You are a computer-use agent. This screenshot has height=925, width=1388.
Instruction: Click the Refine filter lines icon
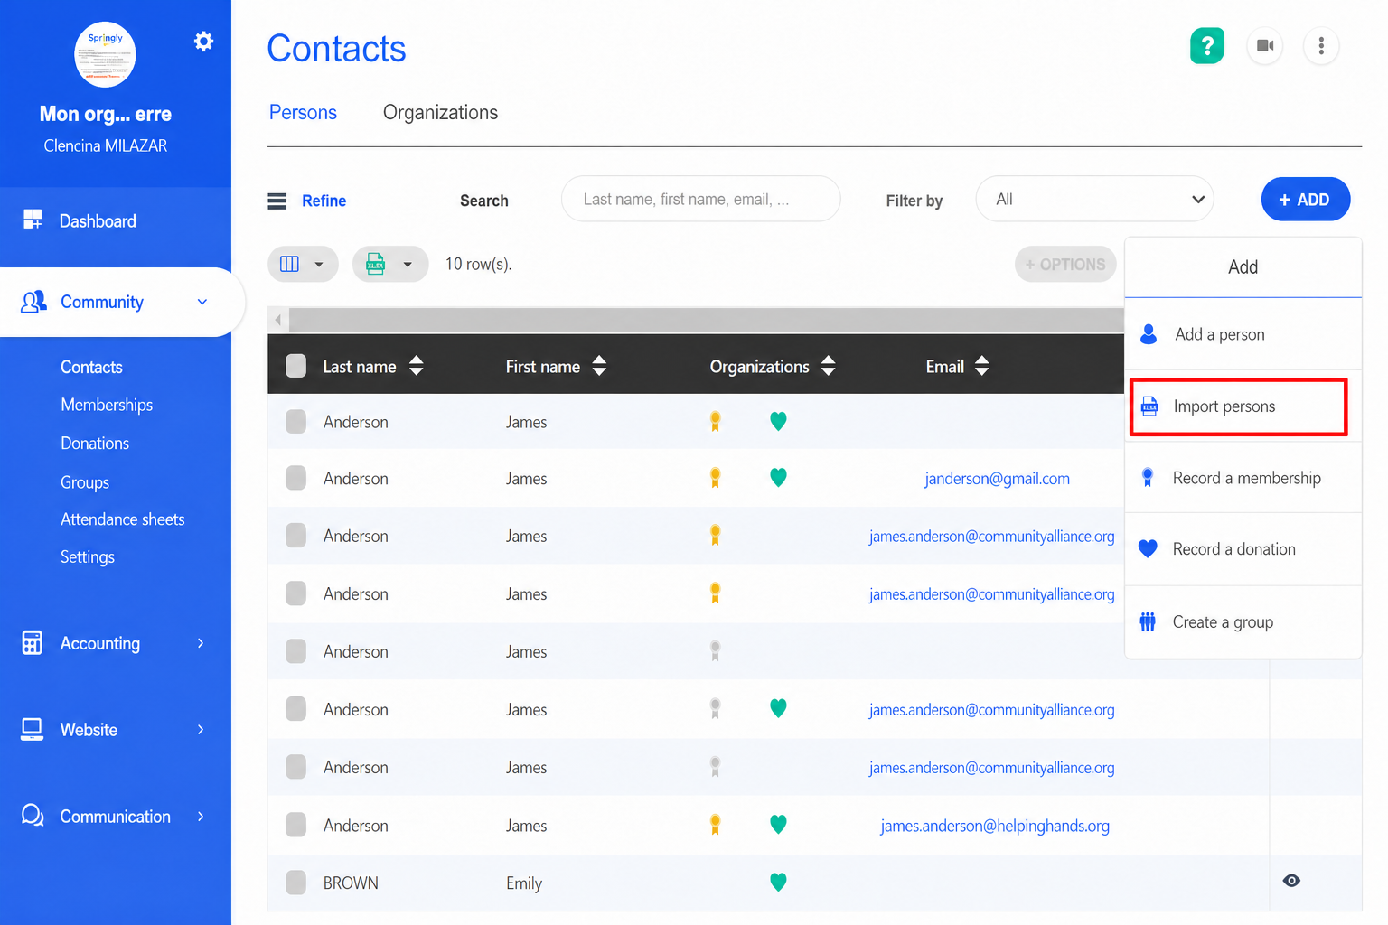coord(277,201)
